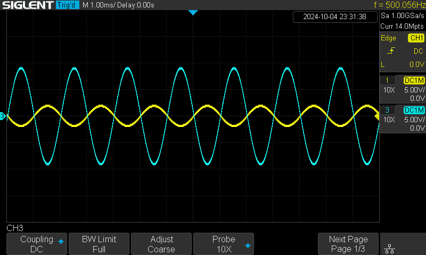
Task: Open the Coupling DC dropdown
Action: click(x=37, y=244)
